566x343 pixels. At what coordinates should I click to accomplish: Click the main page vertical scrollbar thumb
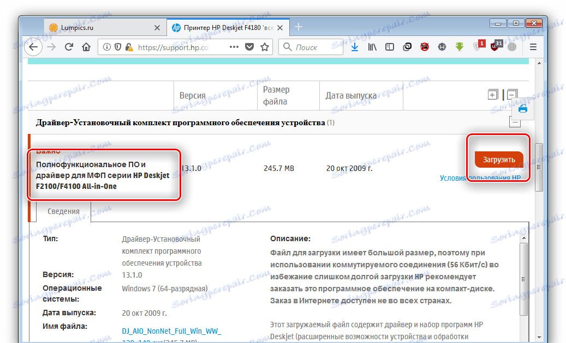pyautogui.click(x=539, y=167)
